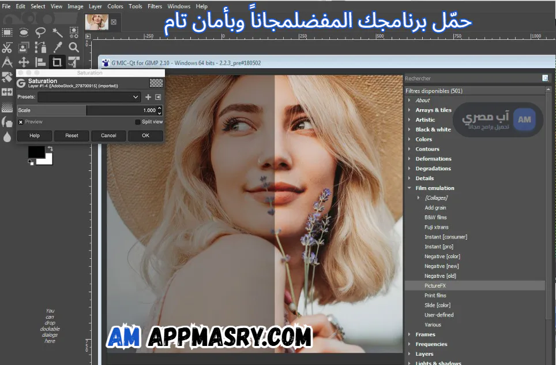
Task: Open the Layer menu
Action: 95,6
